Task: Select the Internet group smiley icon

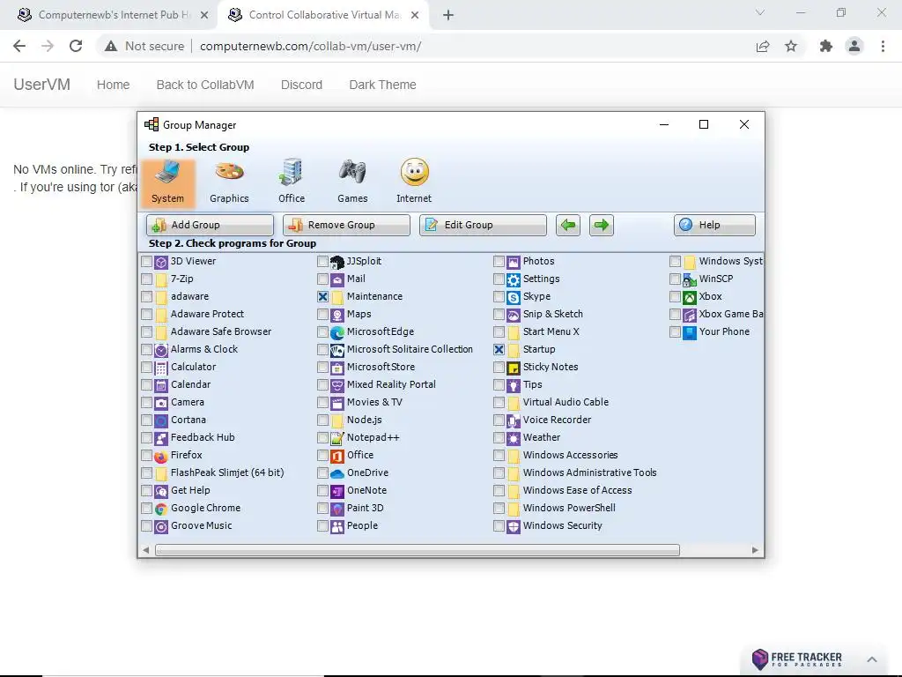Action: point(414,172)
